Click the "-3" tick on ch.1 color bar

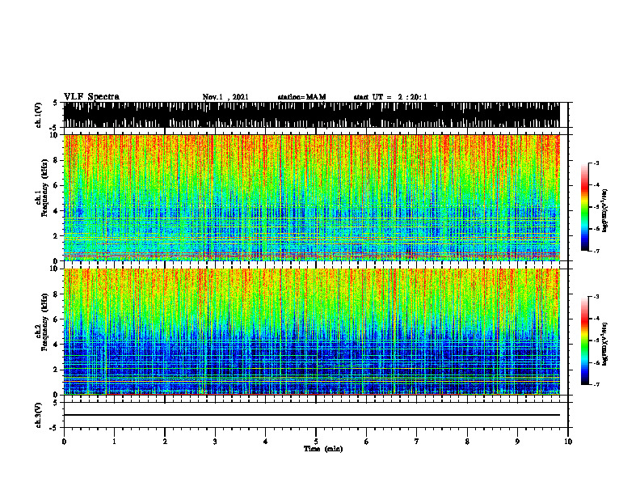pyautogui.click(x=596, y=163)
